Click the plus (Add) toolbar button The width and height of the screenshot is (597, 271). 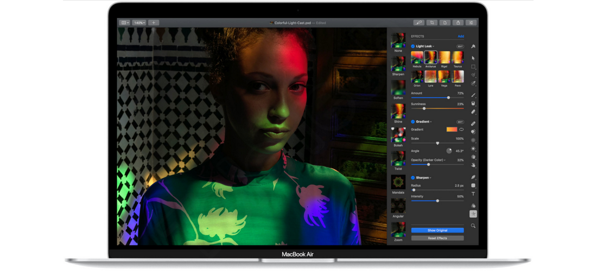[x=154, y=23]
